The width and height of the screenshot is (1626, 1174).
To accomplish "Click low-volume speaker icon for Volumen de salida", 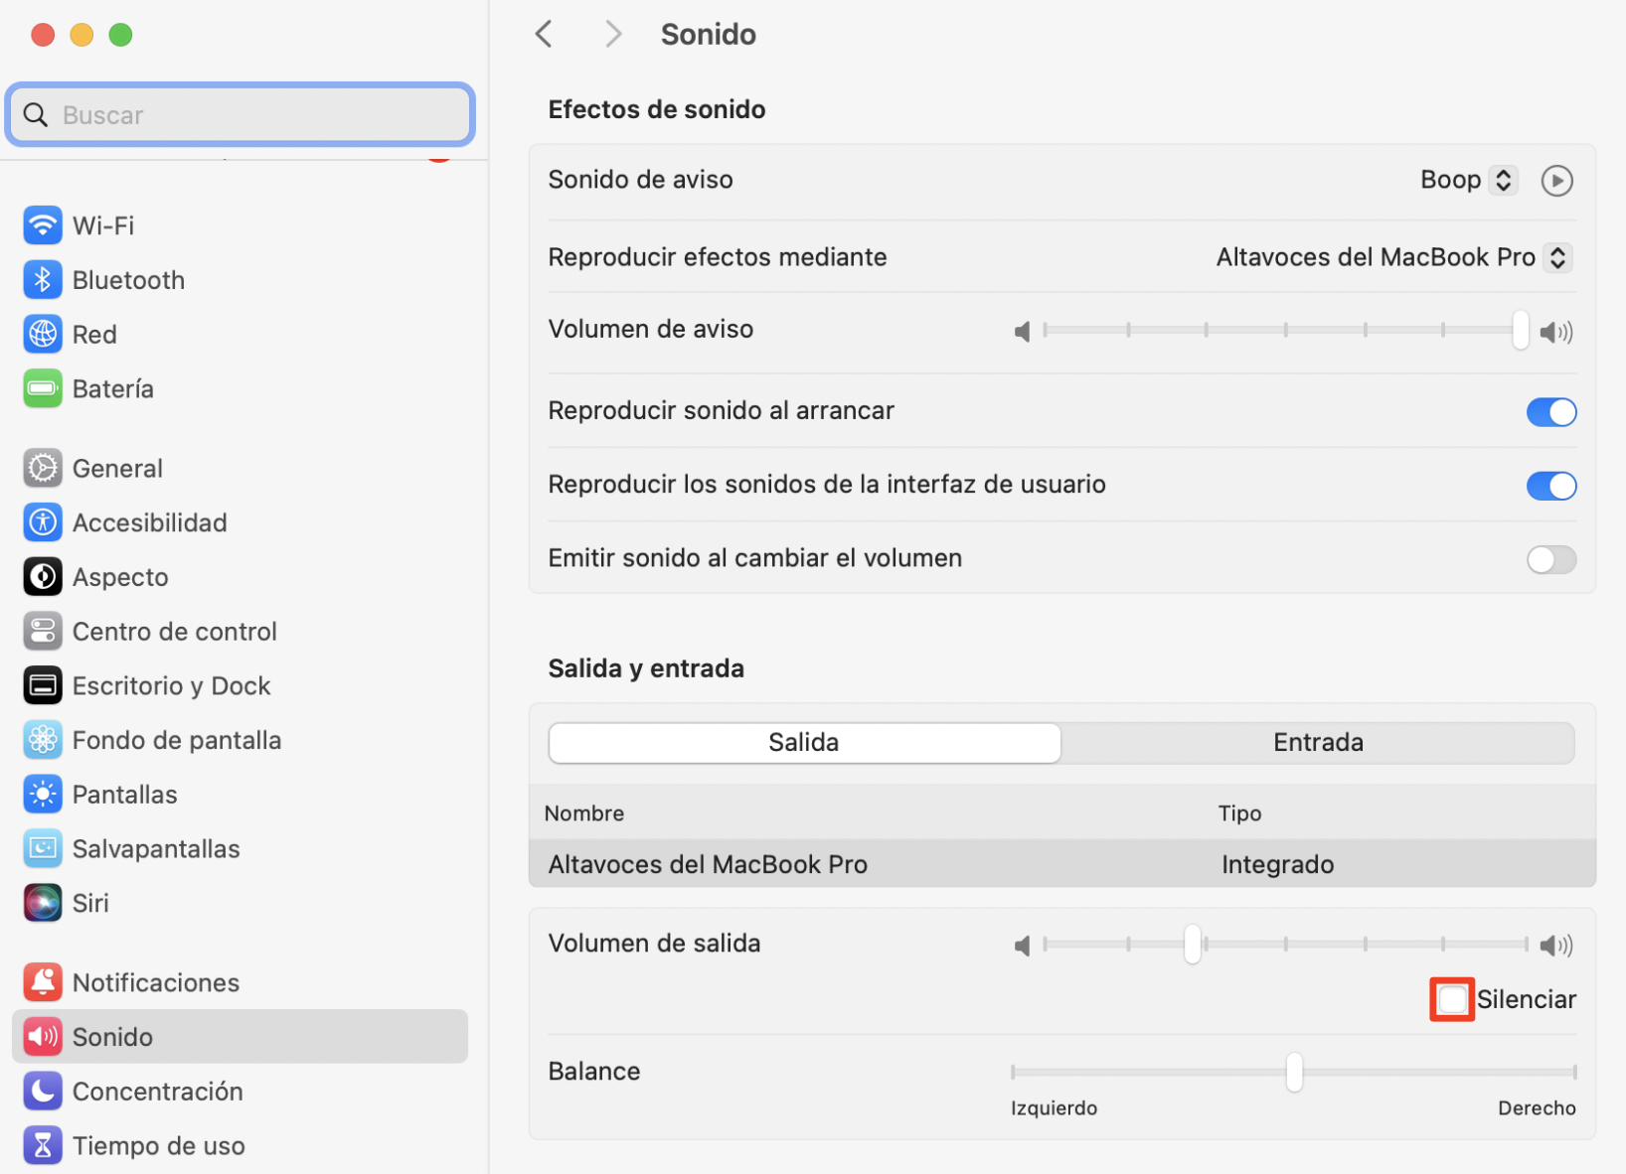I will click(1022, 945).
